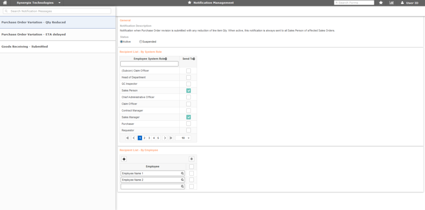Click the Purchaser role text

tap(128, 124)
